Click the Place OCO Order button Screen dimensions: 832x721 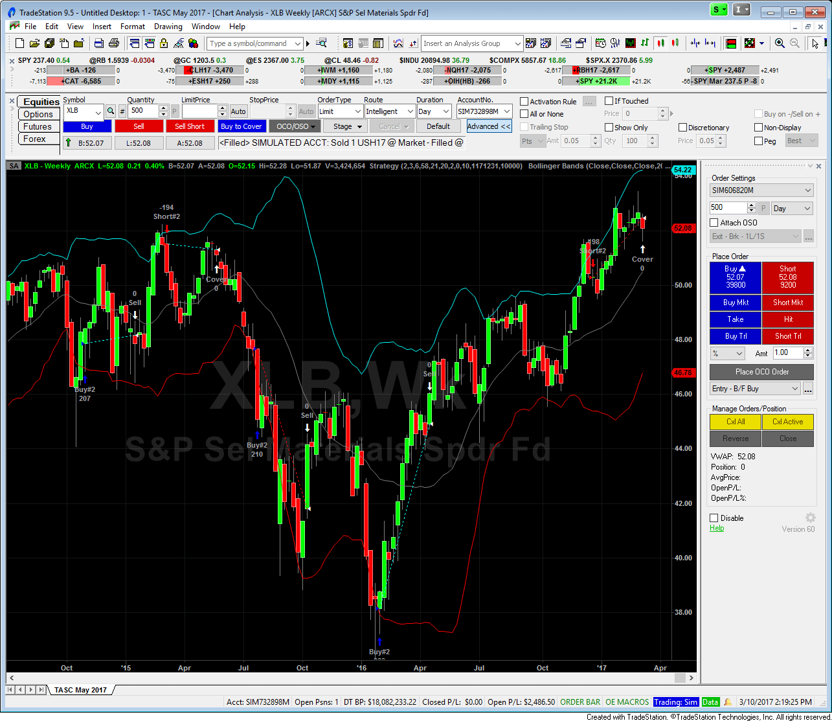(x=762, y=372)
